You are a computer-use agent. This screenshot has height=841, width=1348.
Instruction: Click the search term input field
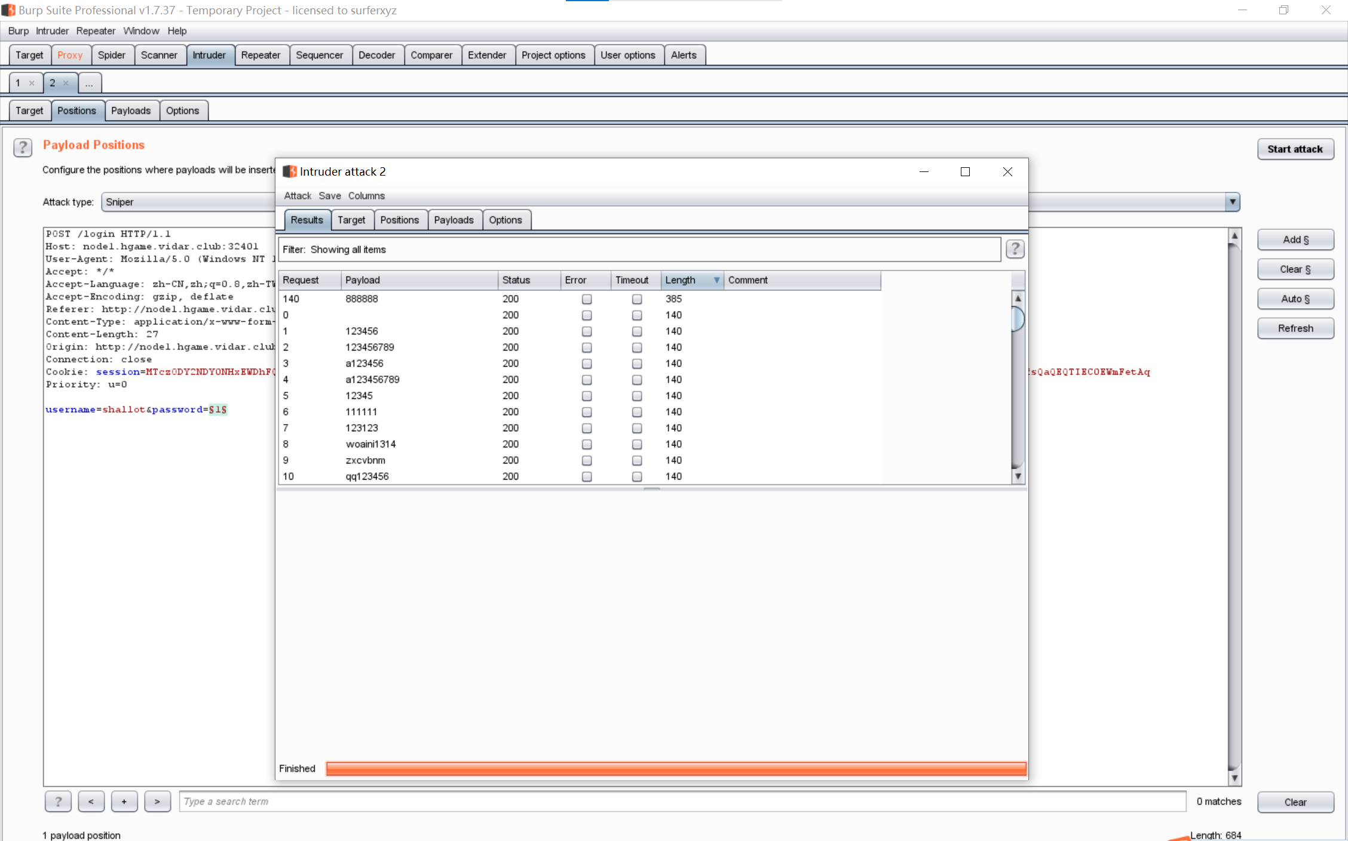[x=682, y=802]
